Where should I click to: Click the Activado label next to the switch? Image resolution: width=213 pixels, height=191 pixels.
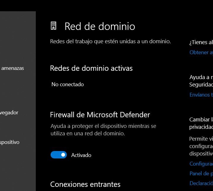coord(81,155)
